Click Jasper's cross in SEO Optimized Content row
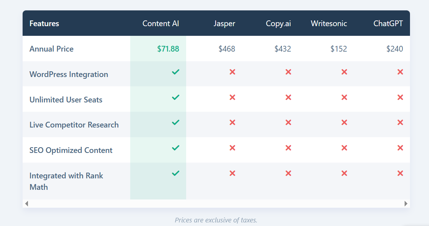Image resolution: width=429 pixels, height=226 pixels. click(x=232, y=148)
